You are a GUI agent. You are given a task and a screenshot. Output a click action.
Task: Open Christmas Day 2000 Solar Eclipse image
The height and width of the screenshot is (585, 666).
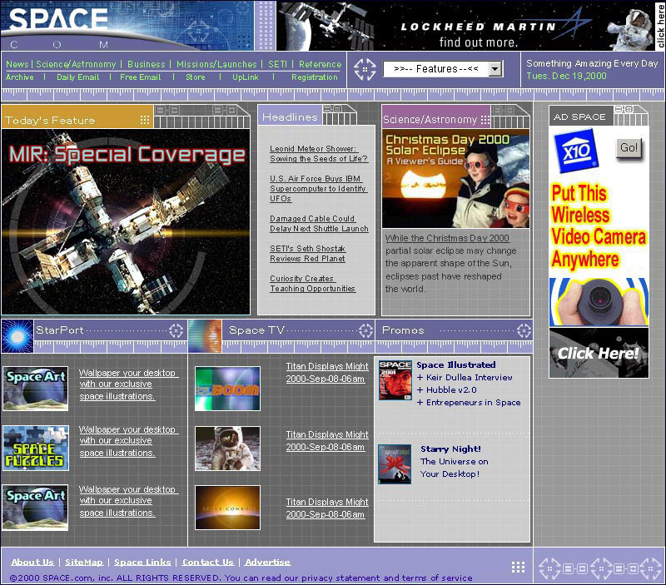click(x=455, y=179)
